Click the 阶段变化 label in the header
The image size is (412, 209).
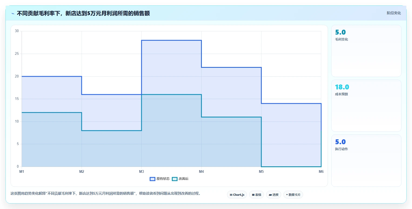pyautogui.click(x=394, y=13)
